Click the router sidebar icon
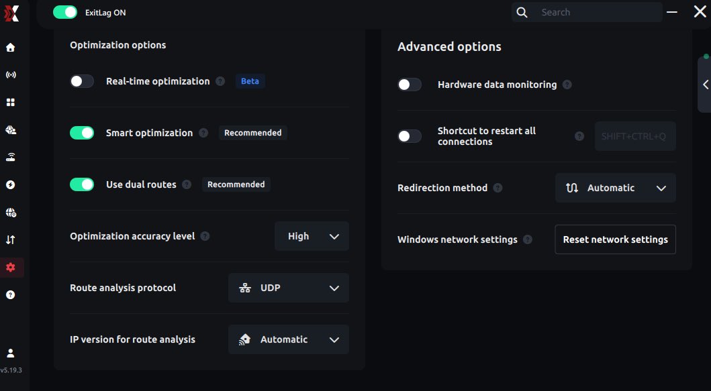Viewport: 711px width, 391px height. 11,158
